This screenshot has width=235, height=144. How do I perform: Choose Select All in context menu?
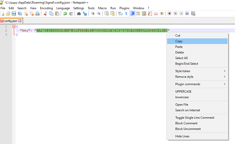[197, 58]
